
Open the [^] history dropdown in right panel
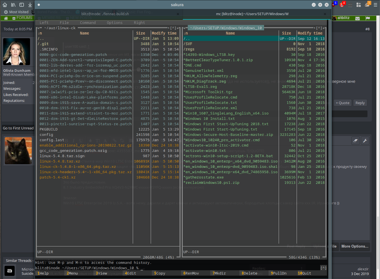tap(319, 28)
